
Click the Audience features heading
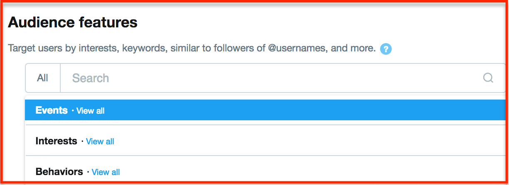pos(73,22)
